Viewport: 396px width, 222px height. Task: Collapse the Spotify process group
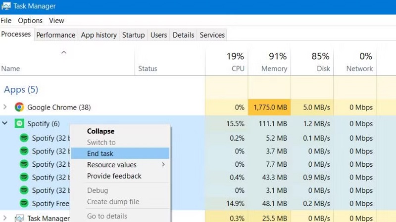tap(5, 123)
